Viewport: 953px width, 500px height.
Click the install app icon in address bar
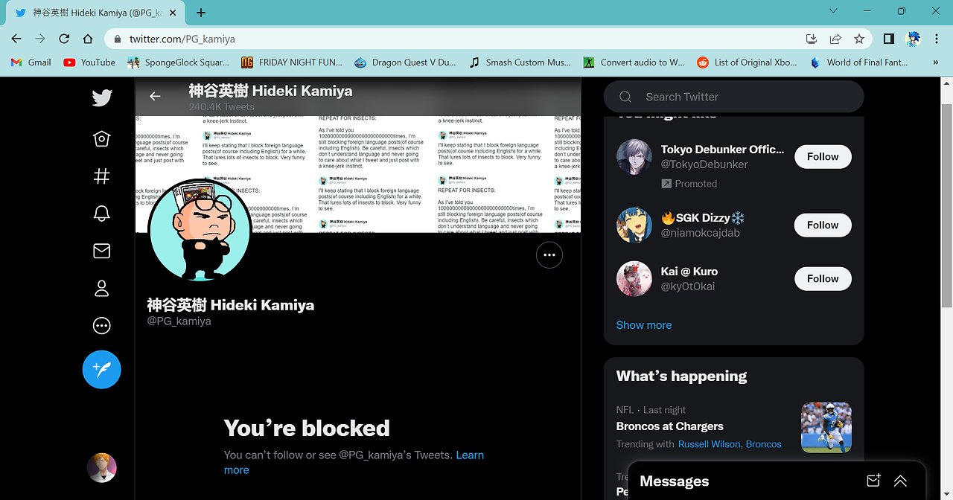[x=812, y=39]
